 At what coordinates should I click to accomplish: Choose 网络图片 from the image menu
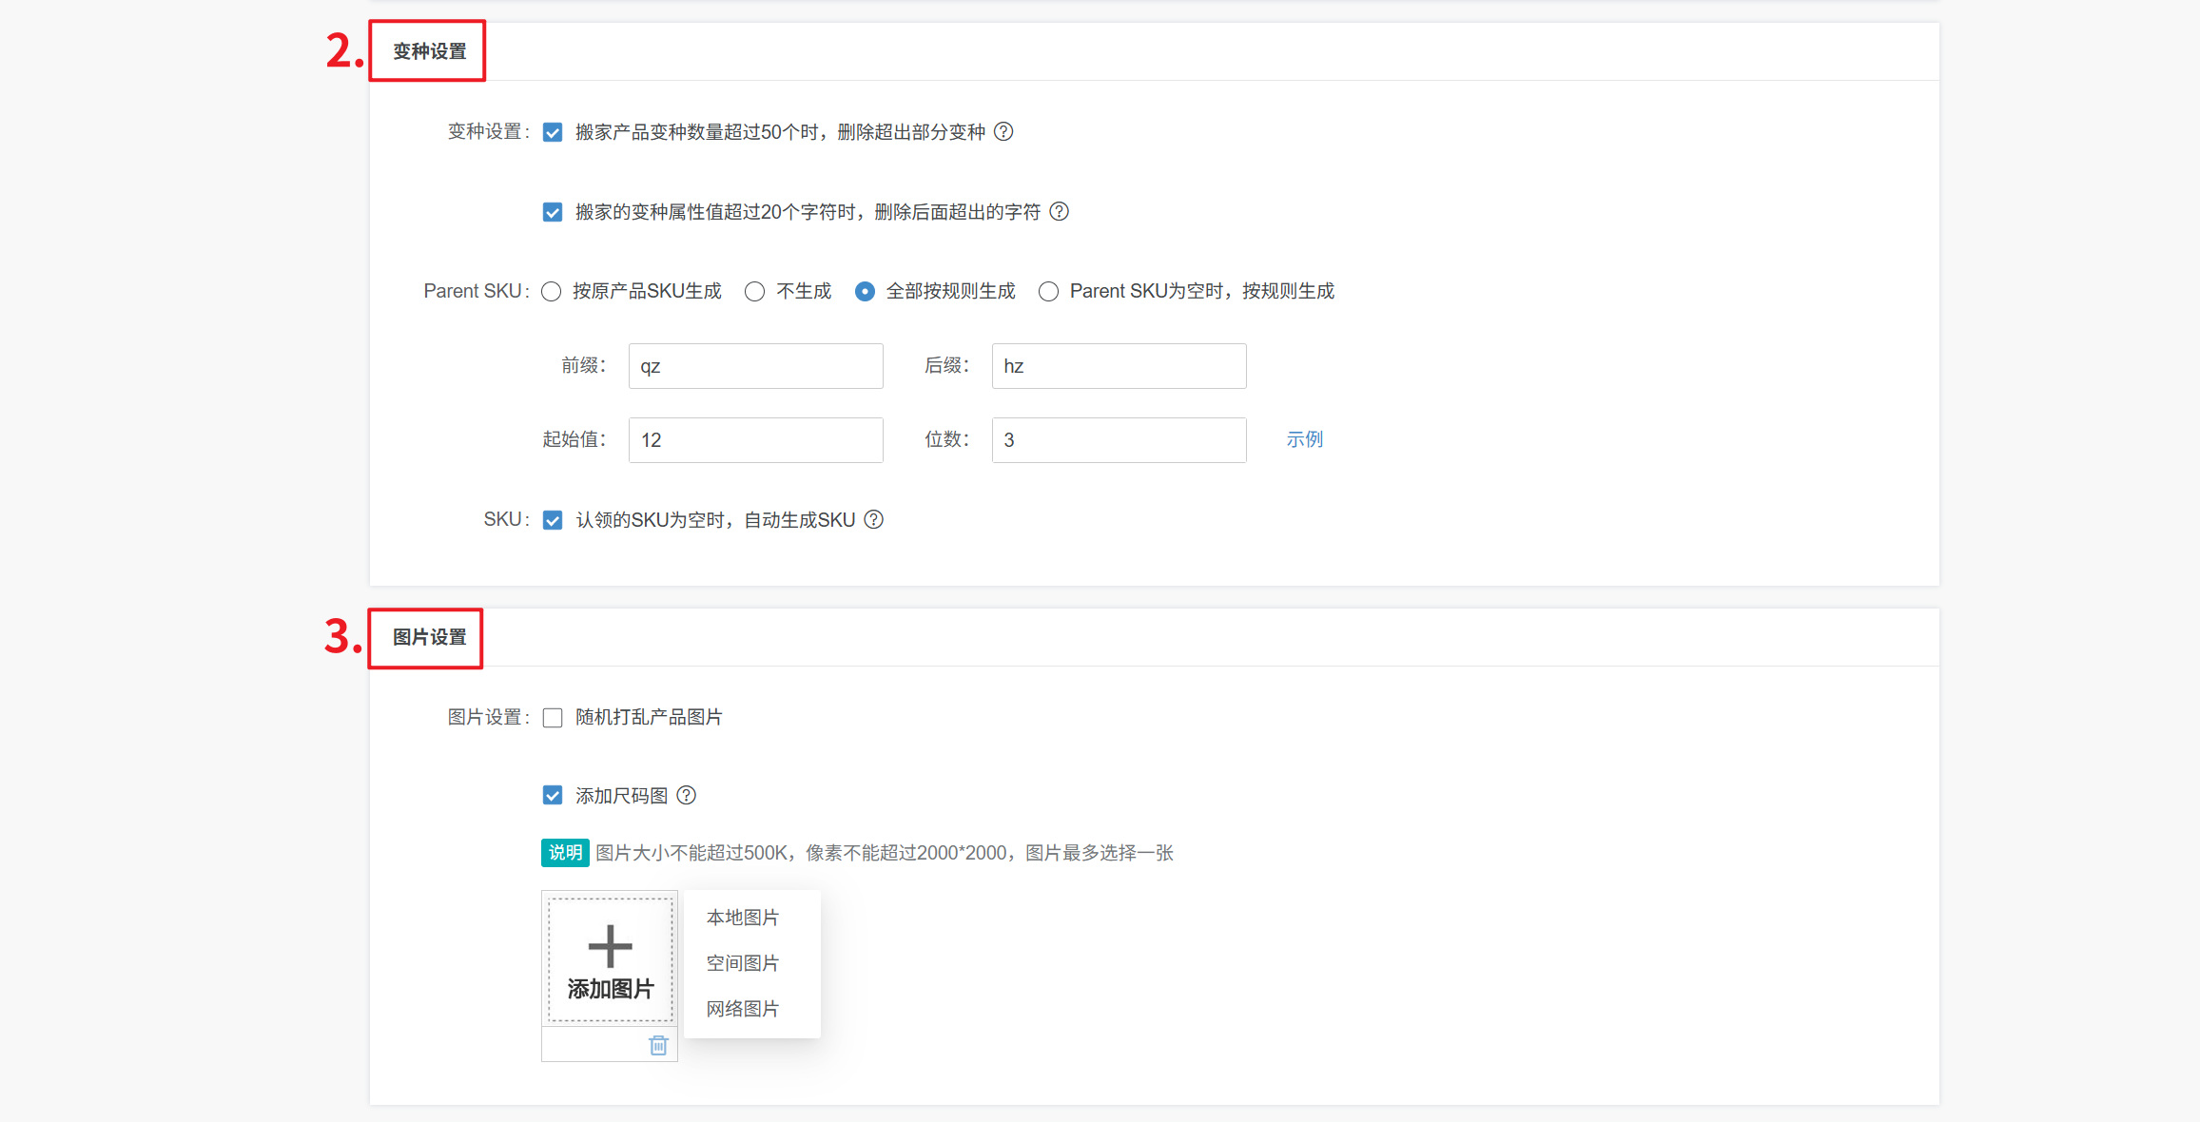tap(742, 1009)
